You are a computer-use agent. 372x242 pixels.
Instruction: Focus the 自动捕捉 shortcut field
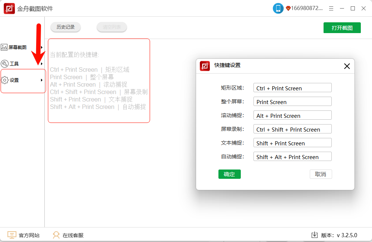pos(292,157)
